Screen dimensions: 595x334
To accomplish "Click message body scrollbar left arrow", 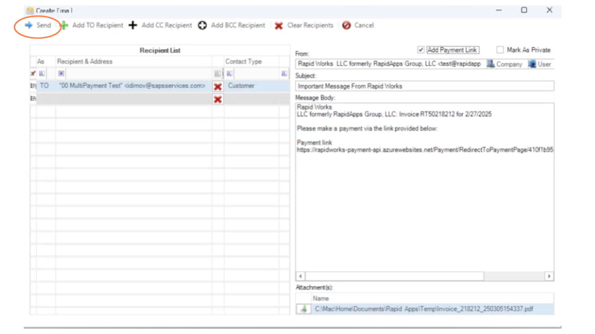I will point(300,276).
